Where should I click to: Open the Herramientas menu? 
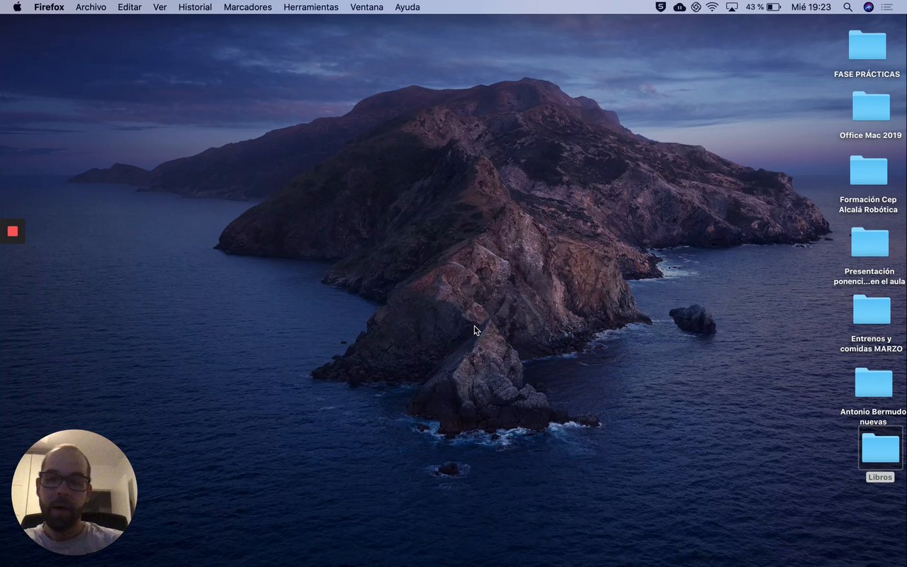click(311, 7)
